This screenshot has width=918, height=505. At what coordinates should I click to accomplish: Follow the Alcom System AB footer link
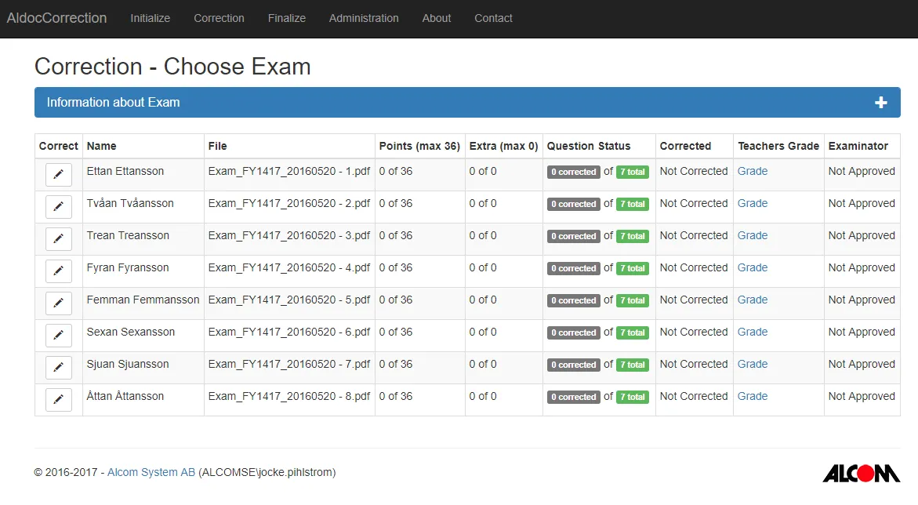click(x=151, y=472)
